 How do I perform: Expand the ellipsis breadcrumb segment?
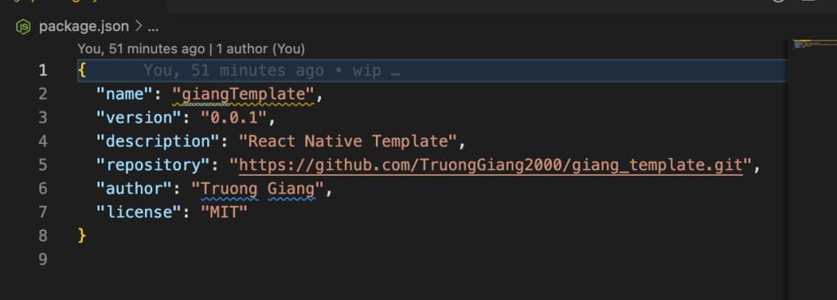click(153, 27)
